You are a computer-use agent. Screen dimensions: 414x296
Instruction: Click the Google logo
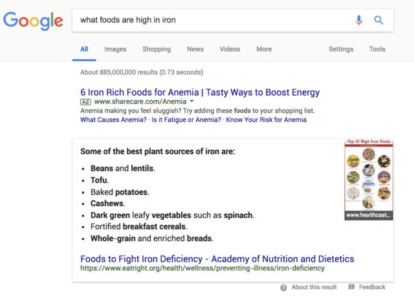(33, 21)
